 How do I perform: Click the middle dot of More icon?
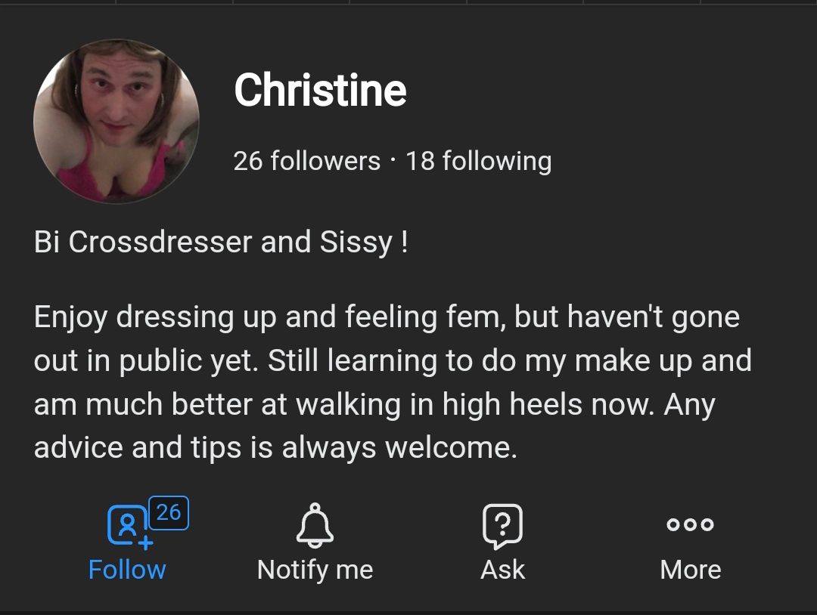pos(691,524)
